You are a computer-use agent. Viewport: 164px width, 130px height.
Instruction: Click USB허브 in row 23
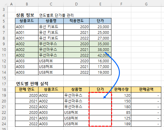[77, 118]
